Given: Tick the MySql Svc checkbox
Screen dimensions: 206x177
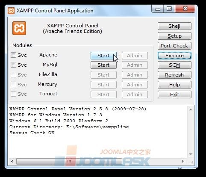Looking at the screenshot, I should pos(13,65).
